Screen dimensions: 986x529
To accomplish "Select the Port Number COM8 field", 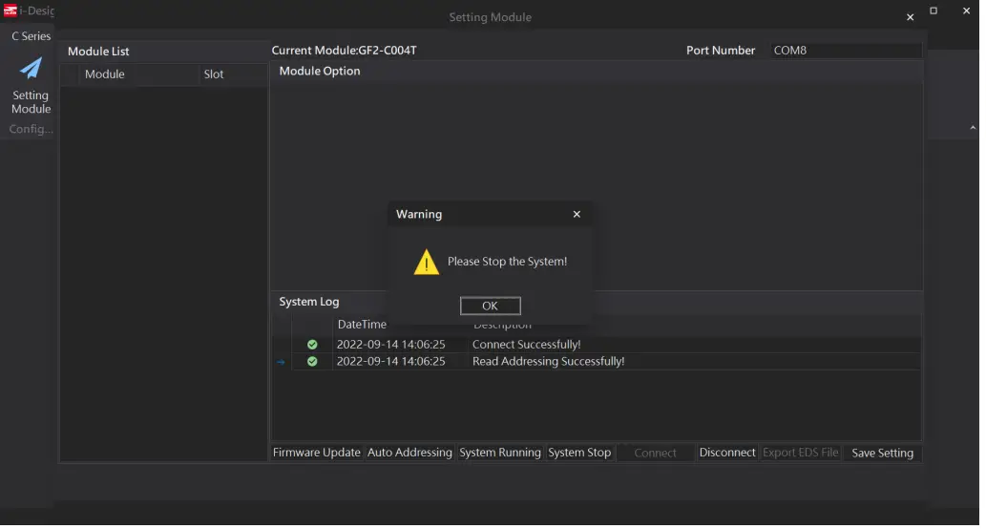I will pos(845,51).
